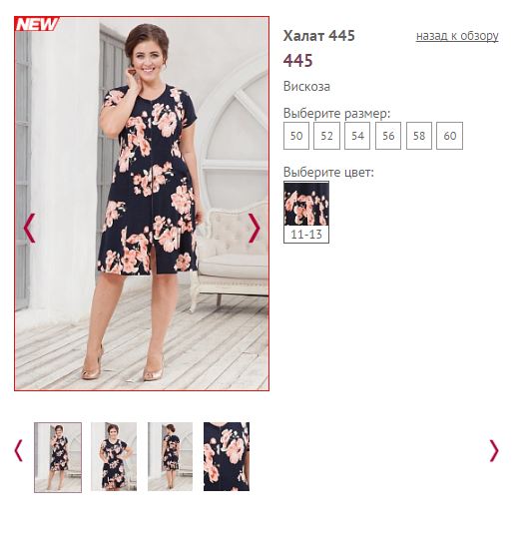
Task: Select size 52
Action: pos(326,136)
